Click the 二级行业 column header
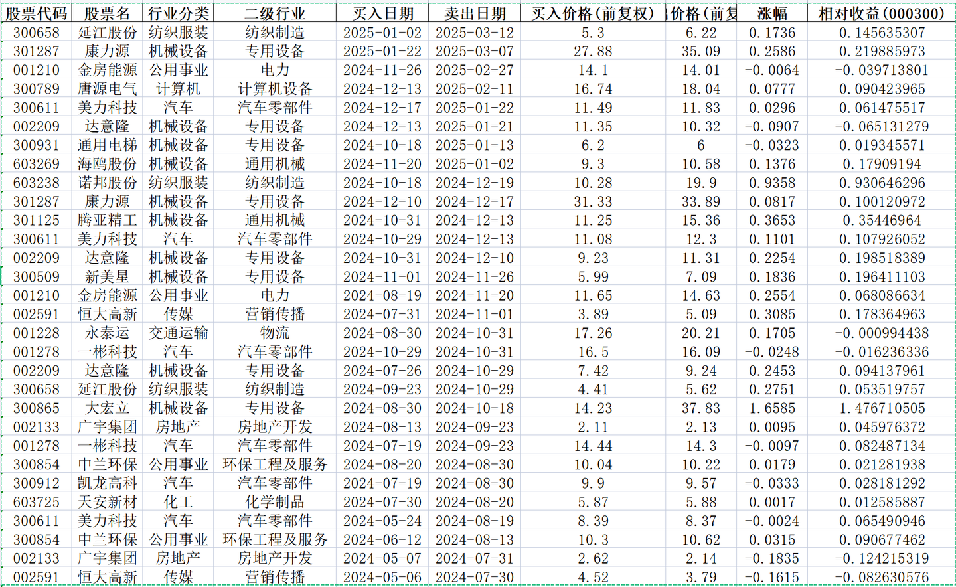The image size is (956, 587). (275, 13)
